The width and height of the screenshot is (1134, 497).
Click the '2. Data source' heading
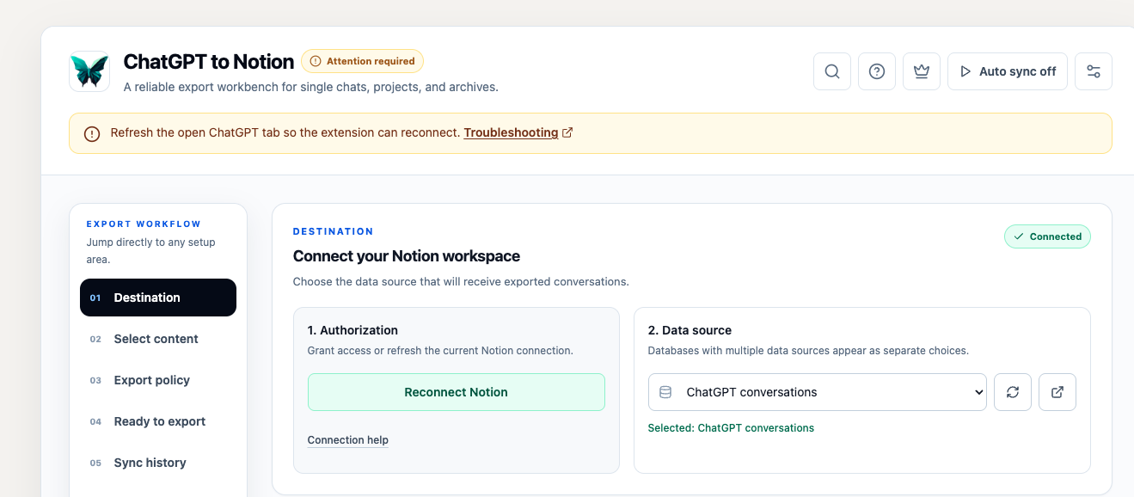coord(690,330)
